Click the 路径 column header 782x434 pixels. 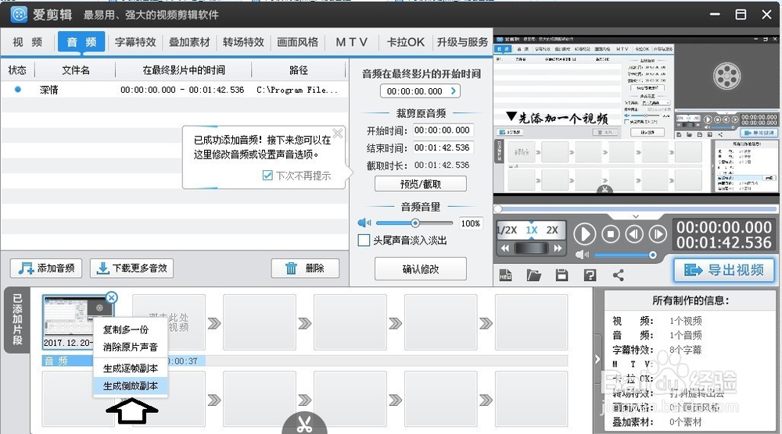pos(298,70)
